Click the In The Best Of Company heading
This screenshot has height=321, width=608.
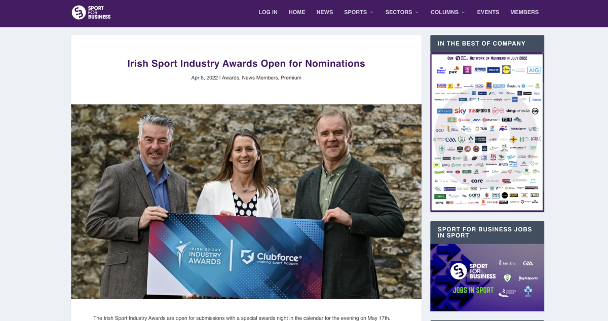481,44
